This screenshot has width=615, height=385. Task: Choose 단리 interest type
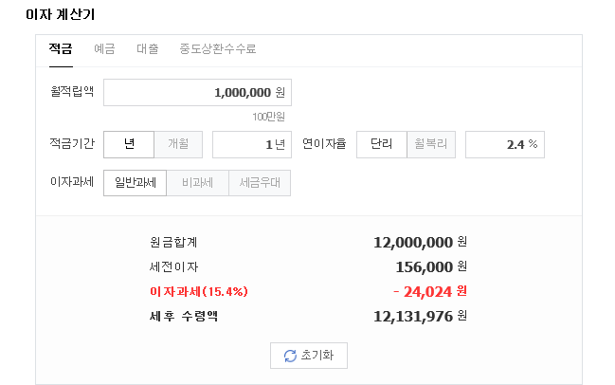382,144
